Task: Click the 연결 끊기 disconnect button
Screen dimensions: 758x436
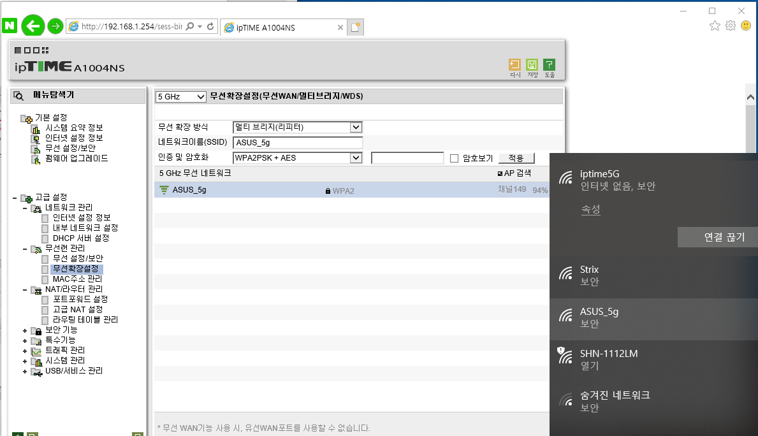Action: [x=718, y=237]
